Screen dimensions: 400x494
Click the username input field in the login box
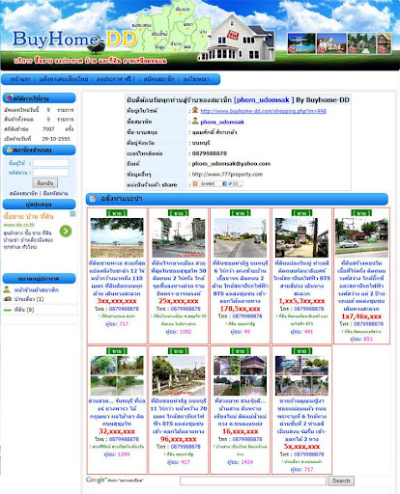(x=50, y=163)
